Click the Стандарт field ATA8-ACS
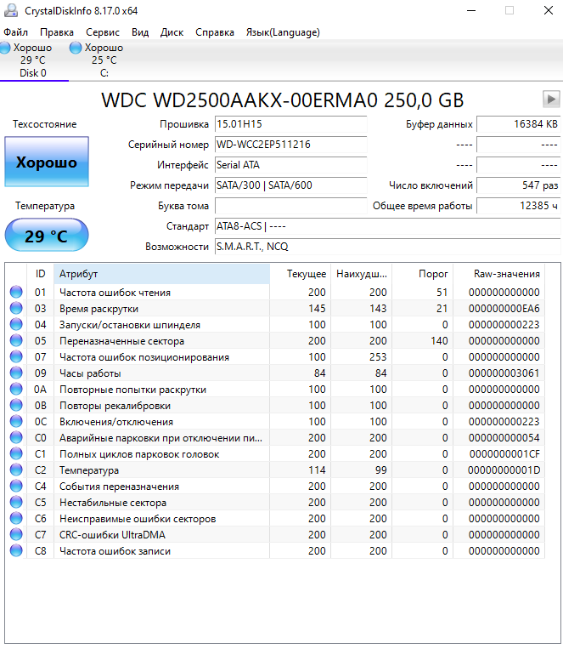The width and height of the screenshot is (563, 649). point(388,226)
